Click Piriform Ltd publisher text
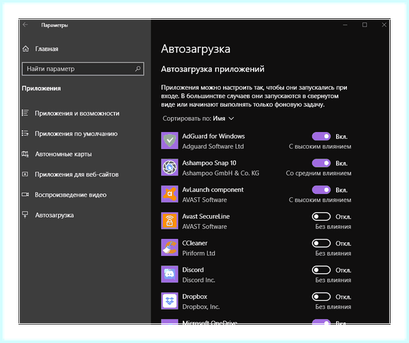 coord(199,253)
